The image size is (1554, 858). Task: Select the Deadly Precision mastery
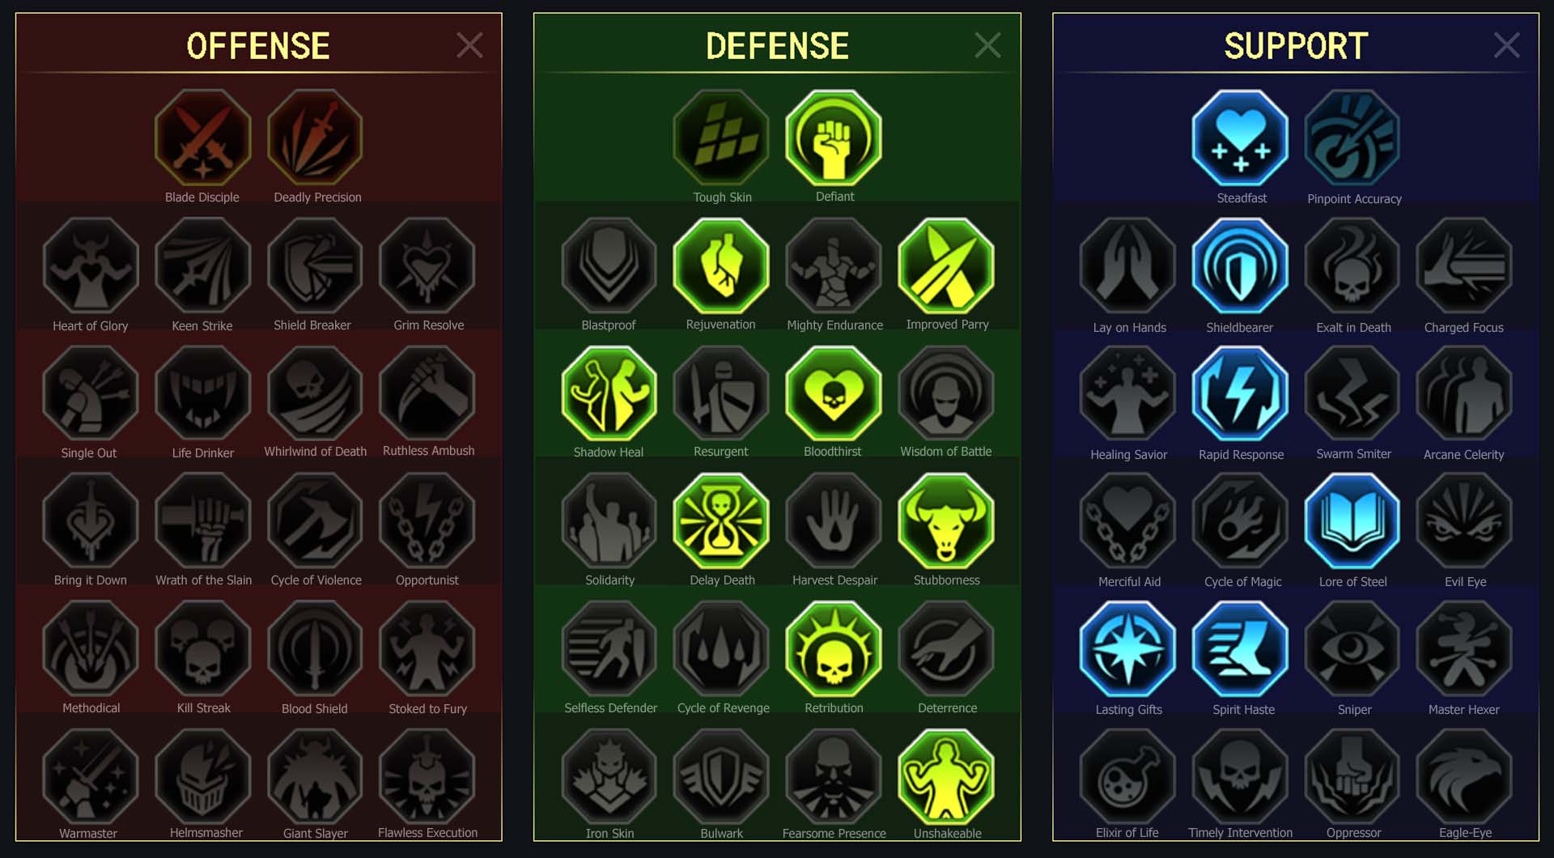click(315, 138)
